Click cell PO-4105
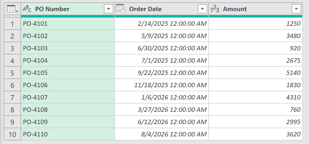The height and width of the screenshot is (144, 309). pos(68,73)
